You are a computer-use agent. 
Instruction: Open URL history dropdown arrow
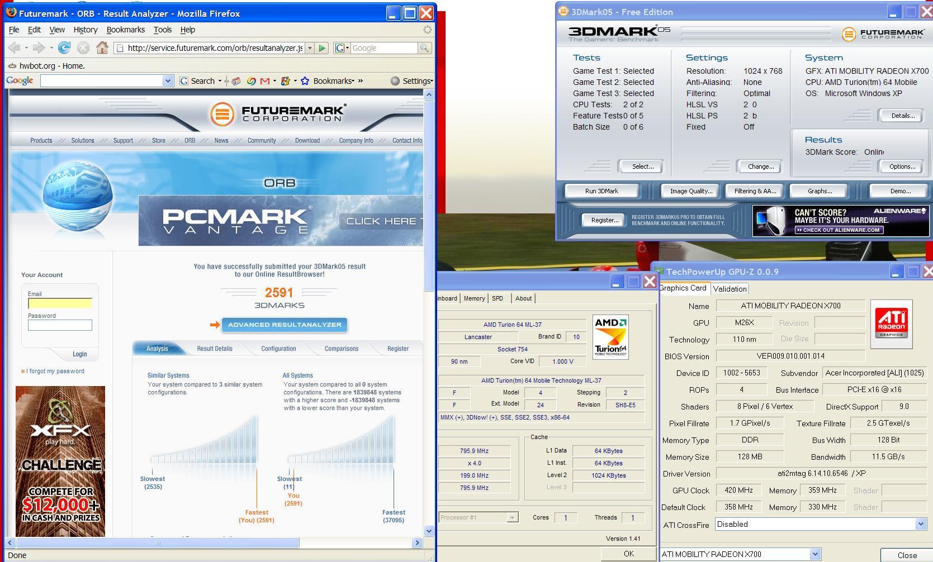pyautogui.click(x=310, y=48)
